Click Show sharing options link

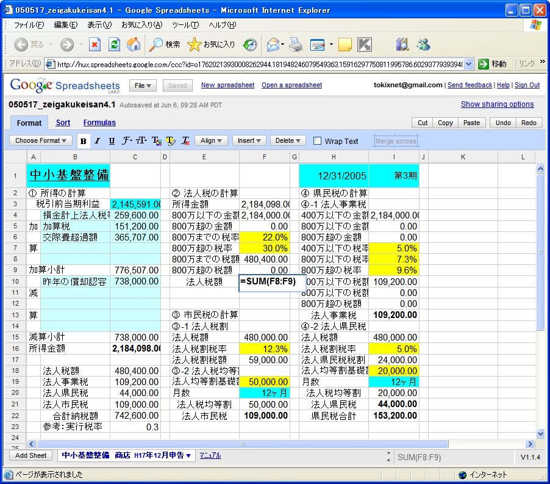(498, 104)
